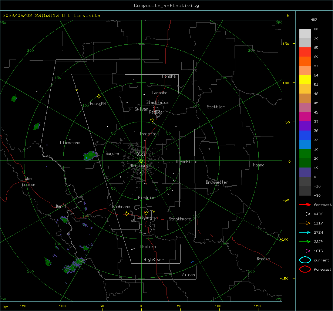This screenshot has height=311, width=333.
Task: Click the yellow 51-54 dBZ color band
Action: click(x=305, y=80)
